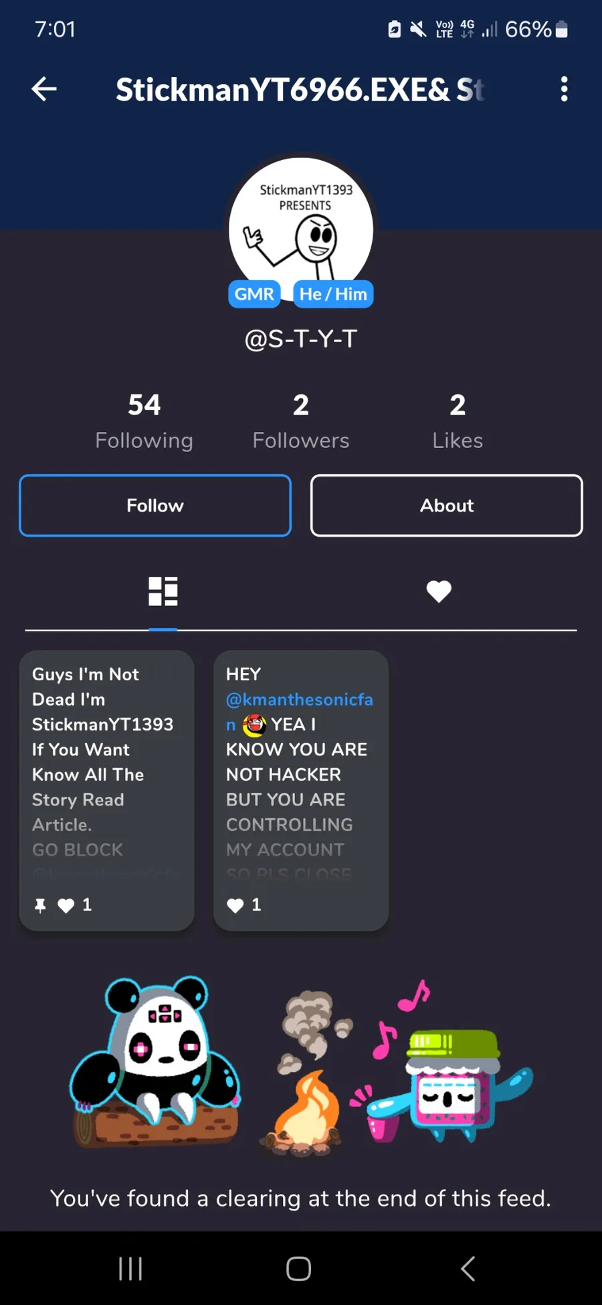Tap the Android home button
602x1305 pixels.
(x=299, y=1268)
